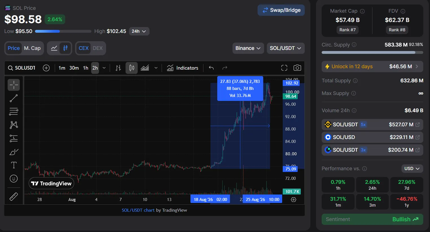
Task: Select CEX data source
Action: pos(84,48)
